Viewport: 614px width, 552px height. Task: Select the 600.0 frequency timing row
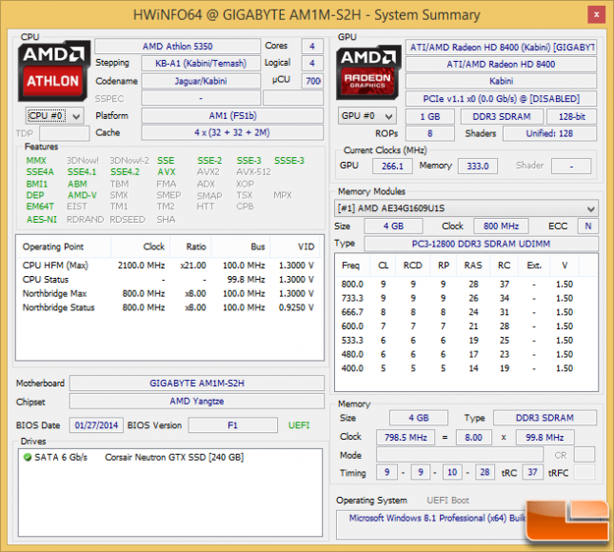click(x=466, y=326)
